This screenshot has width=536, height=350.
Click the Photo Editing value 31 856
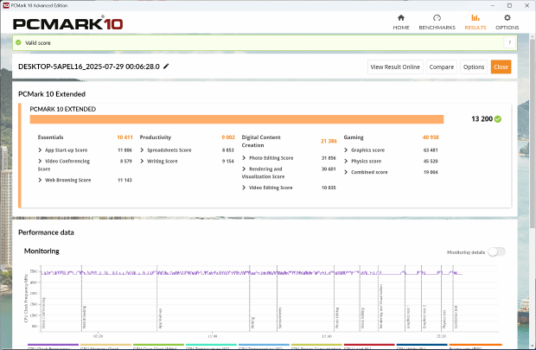click(x=329, y=158)
